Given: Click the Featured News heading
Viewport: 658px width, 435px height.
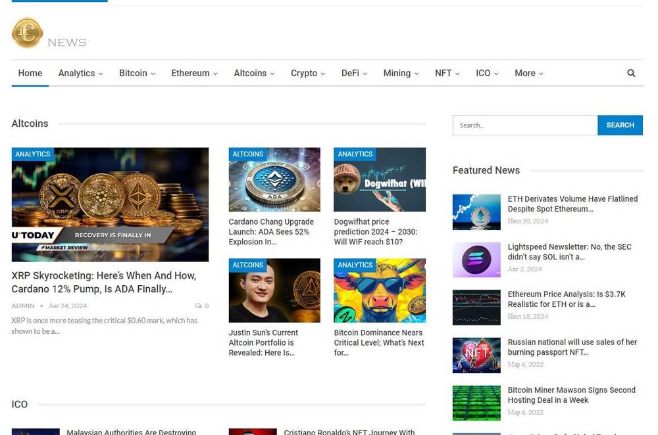Looking at the screenshot, I should click(486, 171).
